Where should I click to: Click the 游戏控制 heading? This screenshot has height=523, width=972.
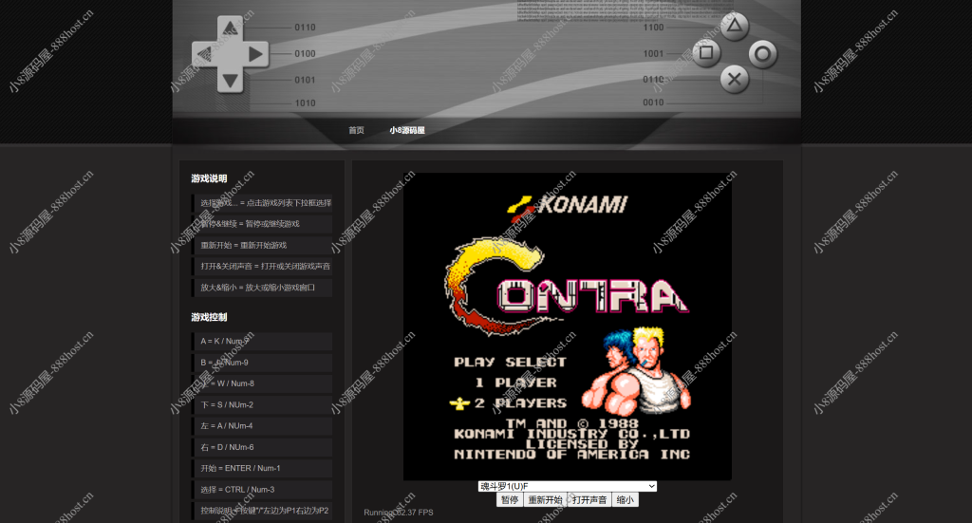209,317
